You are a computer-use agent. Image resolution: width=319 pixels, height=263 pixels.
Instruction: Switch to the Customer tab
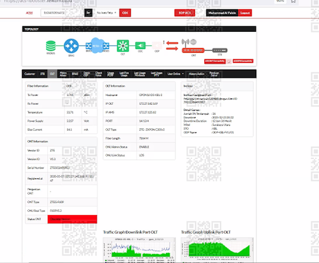(x=29, y=74)
